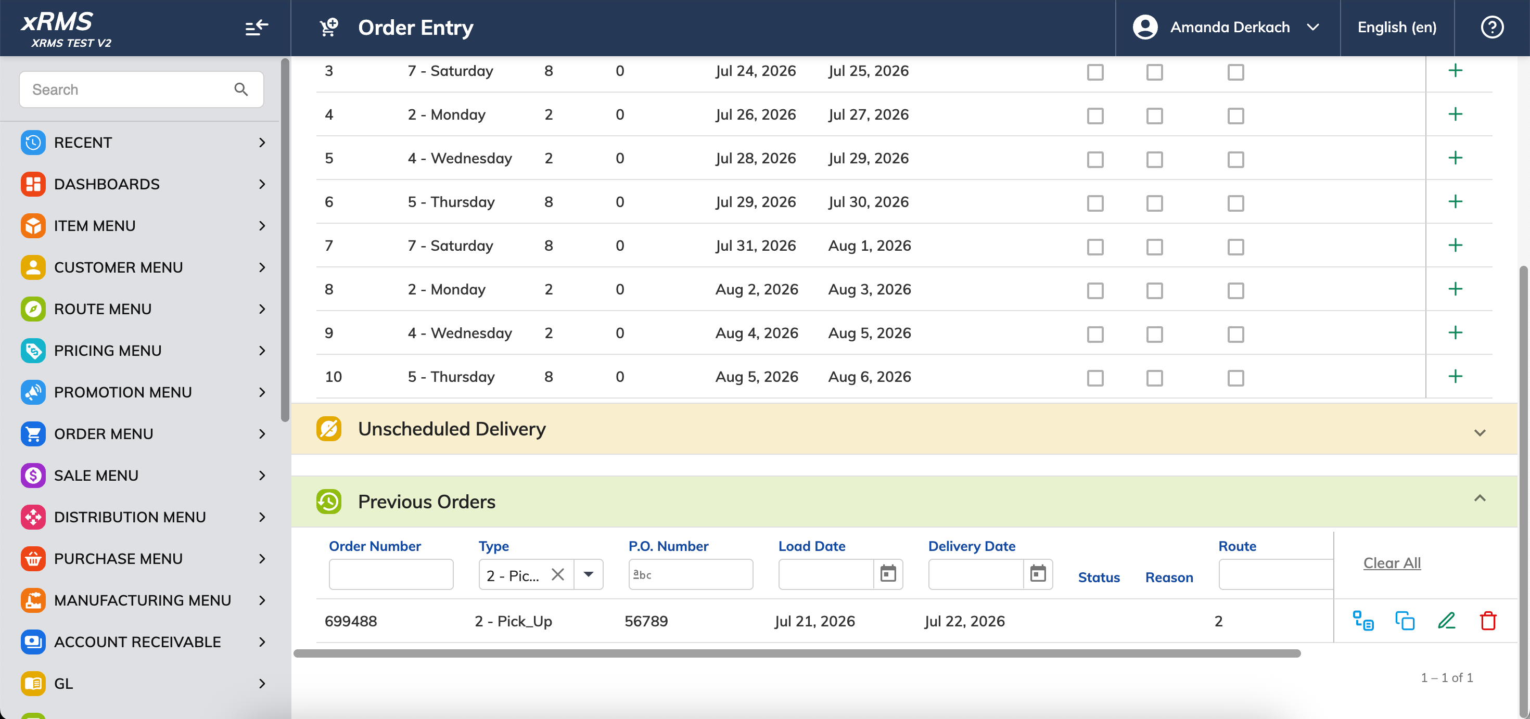
Task: Copy order 699488 using the duplicate icon
Action: pyautogui.click(x=1405, y=621)
